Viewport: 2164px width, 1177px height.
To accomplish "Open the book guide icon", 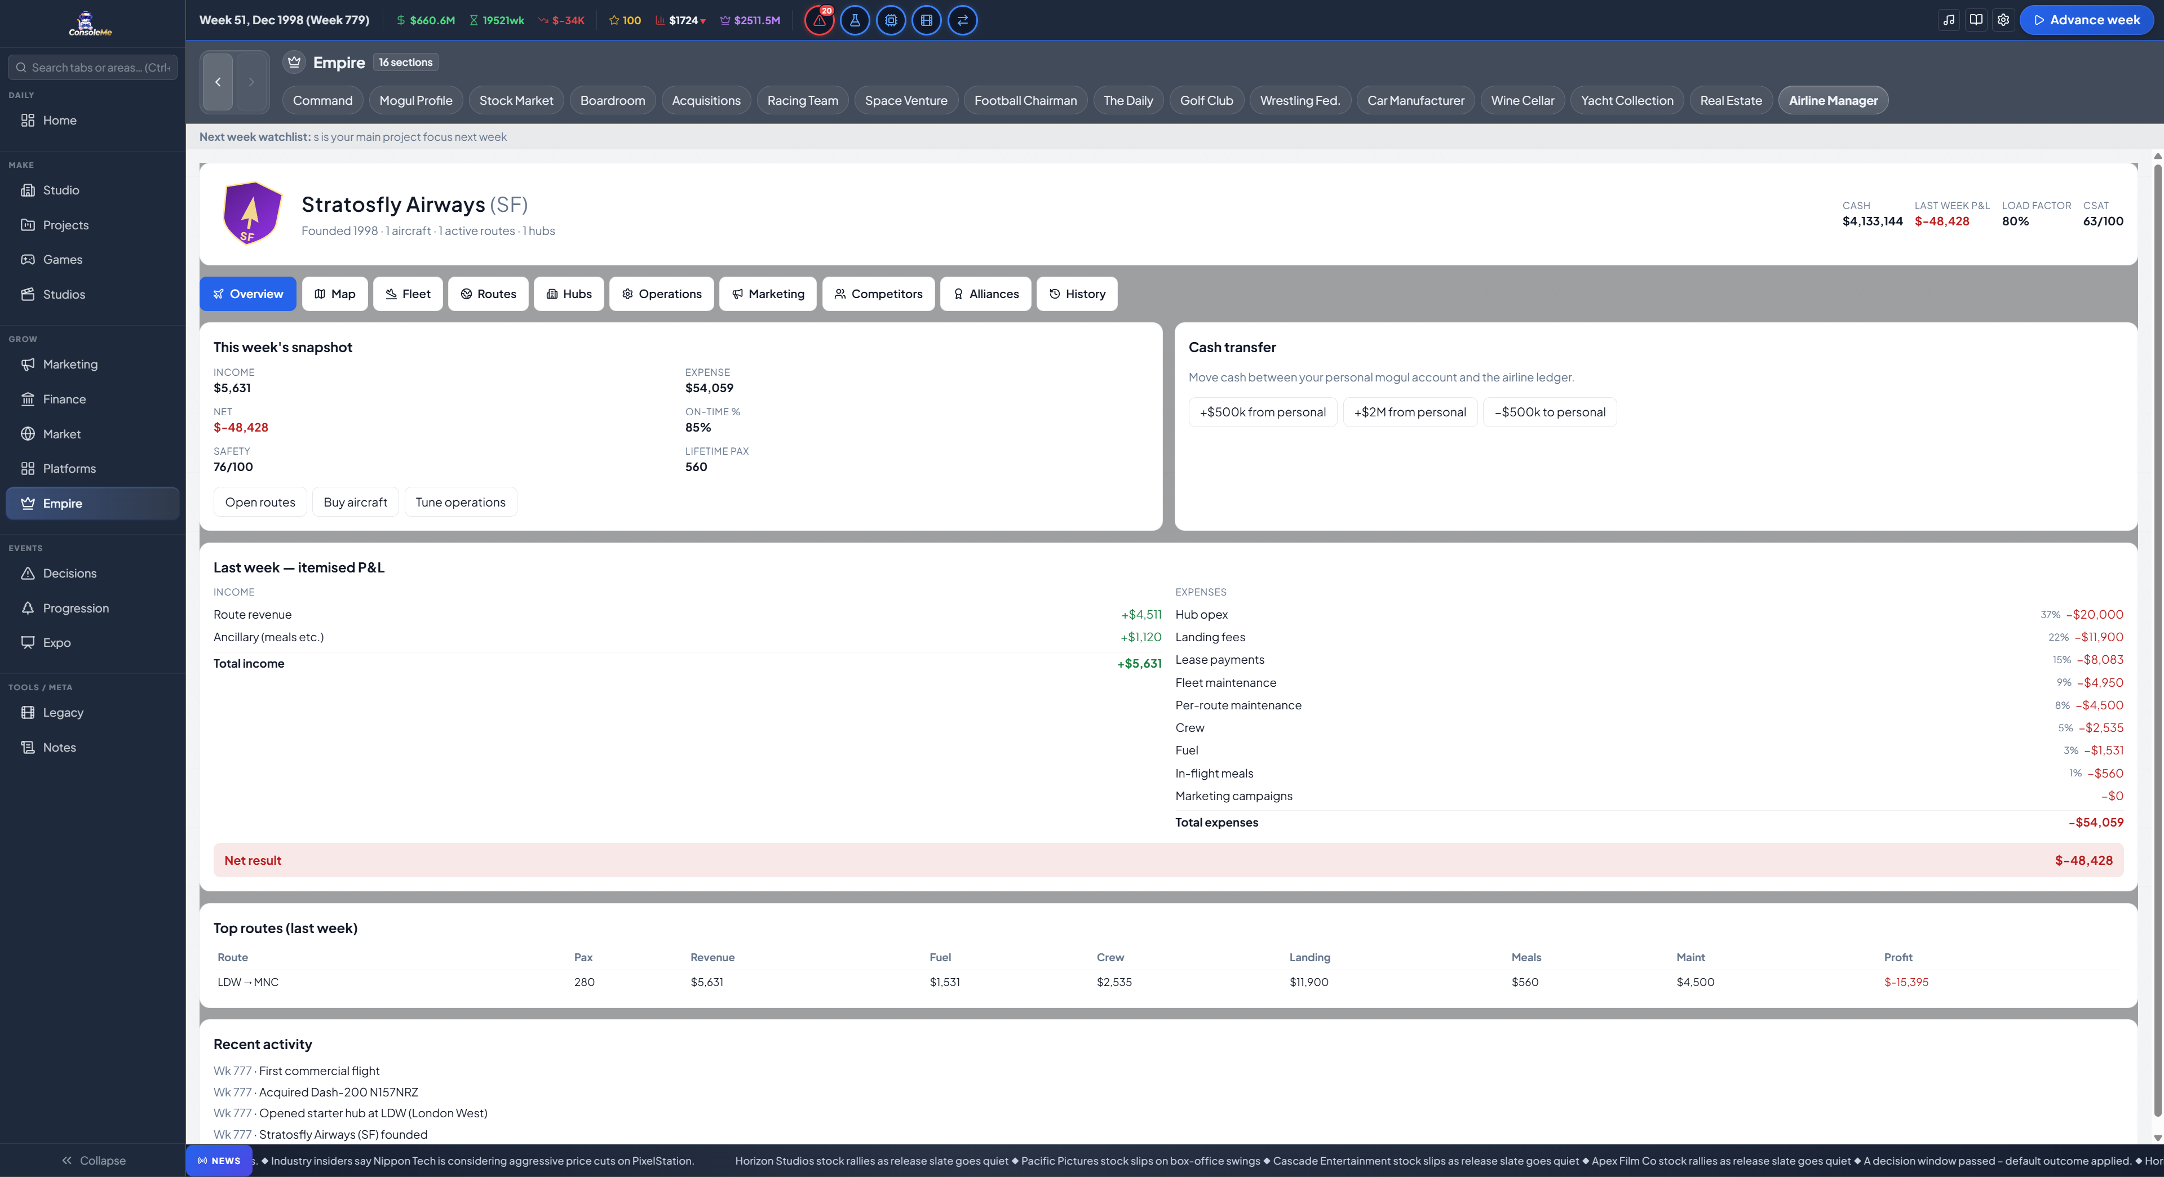I will tap(1976, 20).
